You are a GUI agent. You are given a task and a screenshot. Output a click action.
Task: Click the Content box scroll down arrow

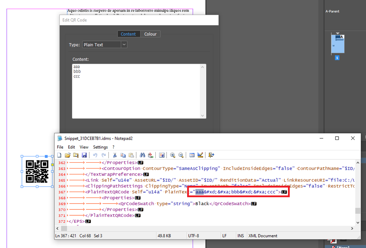[x=202, y=115]
